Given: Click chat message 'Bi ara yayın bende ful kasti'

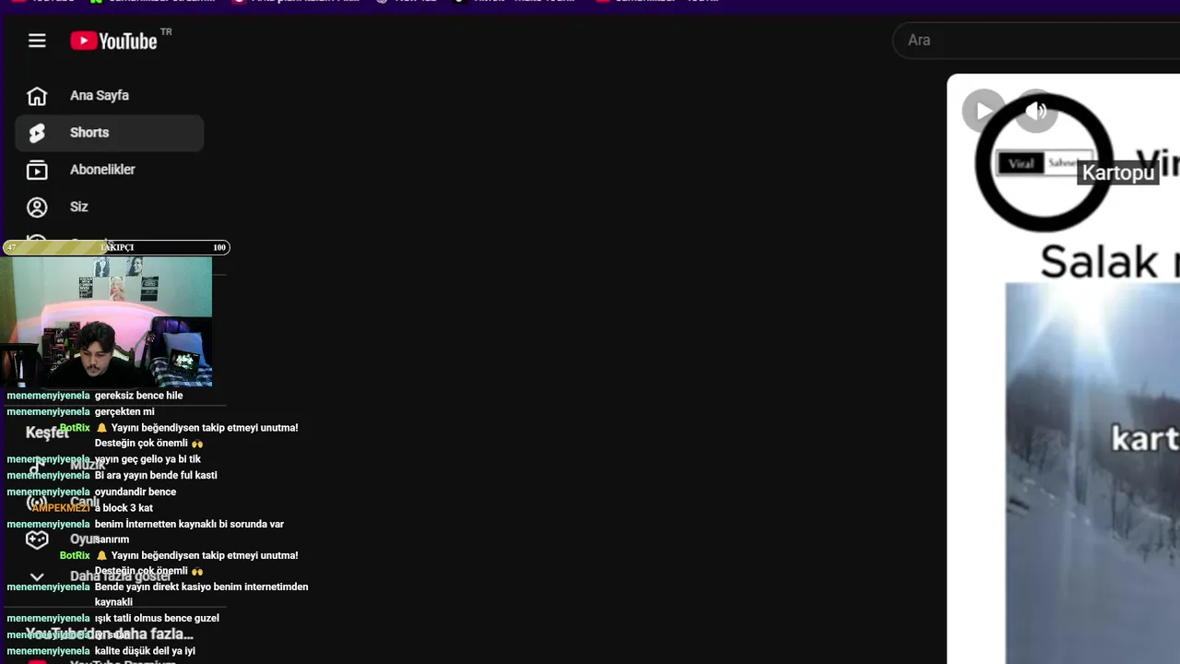Looking at the screenshot, I should pos(156,476).
